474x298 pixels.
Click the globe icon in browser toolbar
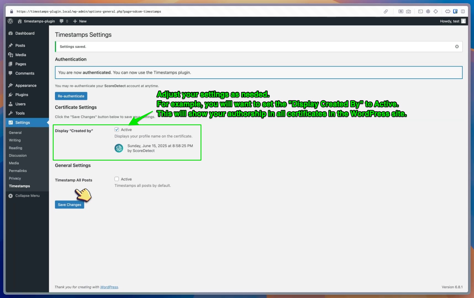[x=428, y=11]
